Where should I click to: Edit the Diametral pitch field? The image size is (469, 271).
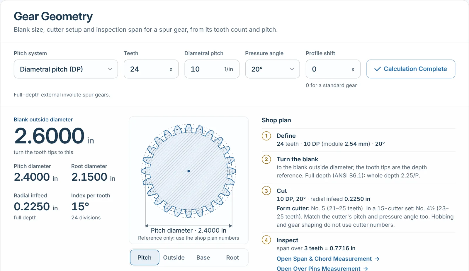212,69
